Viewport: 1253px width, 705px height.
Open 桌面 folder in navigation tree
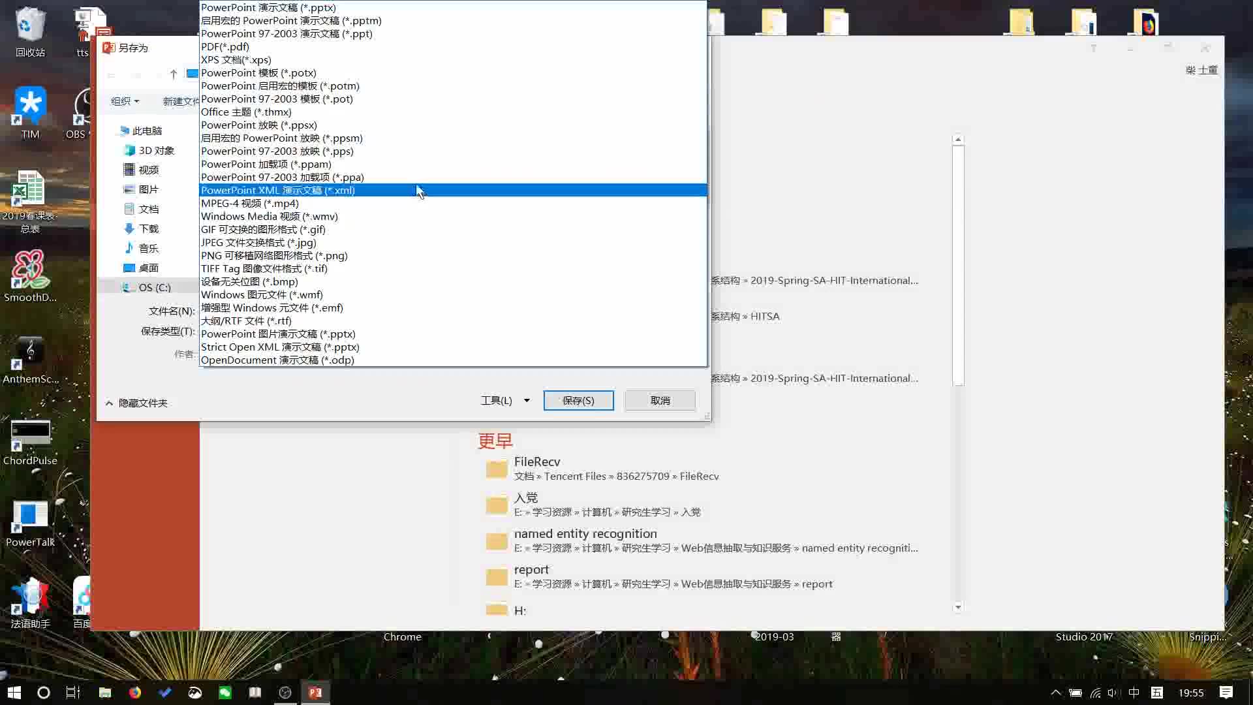[142, 268]
